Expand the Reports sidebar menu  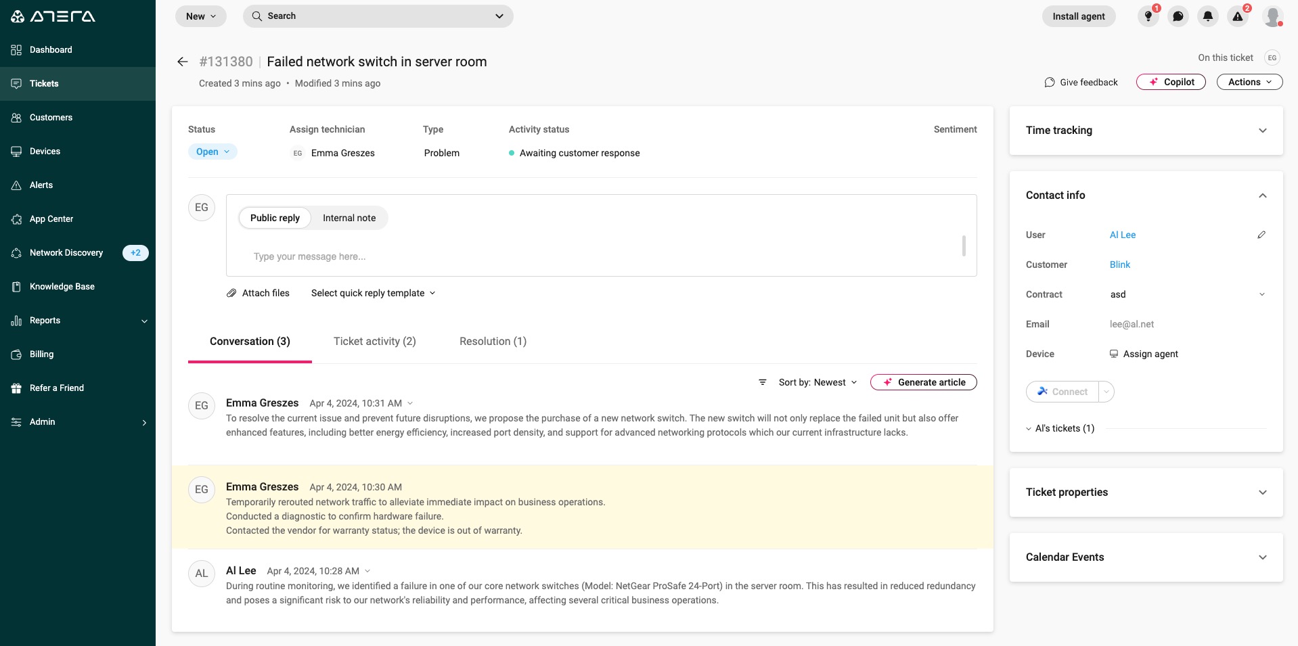point(78,321)
